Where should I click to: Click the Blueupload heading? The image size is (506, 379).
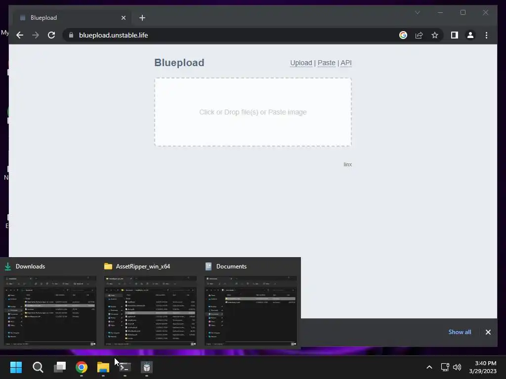click(179, 63)
